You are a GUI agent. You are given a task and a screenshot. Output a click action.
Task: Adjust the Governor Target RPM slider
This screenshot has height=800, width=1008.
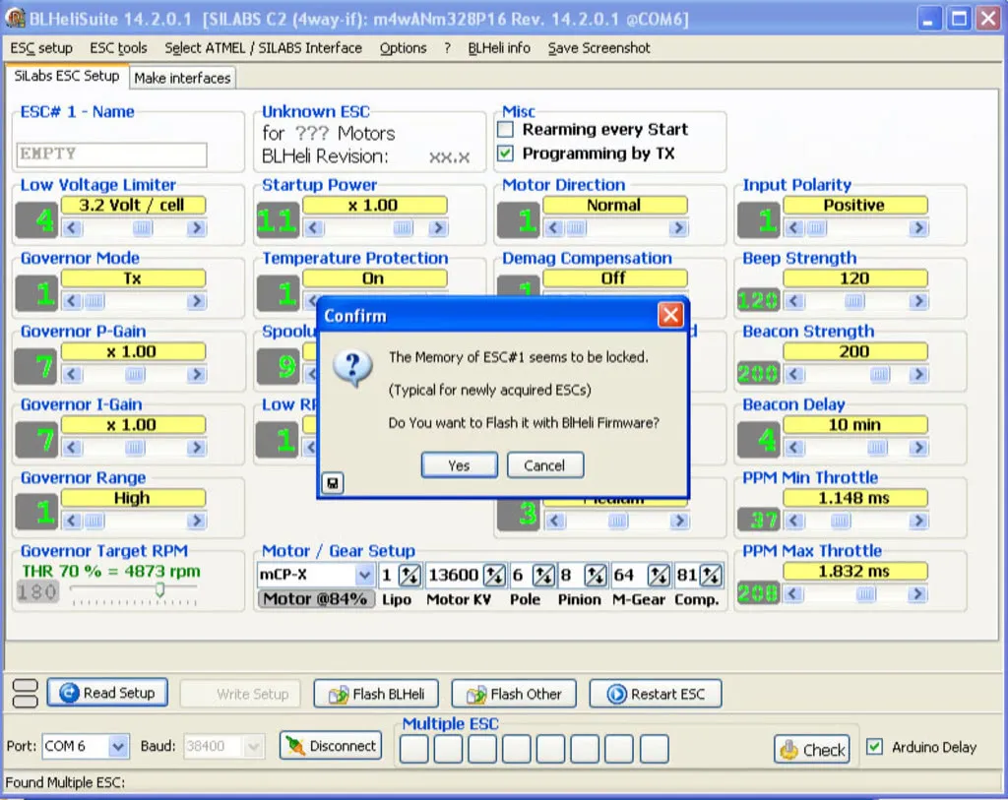coord(159,590)
